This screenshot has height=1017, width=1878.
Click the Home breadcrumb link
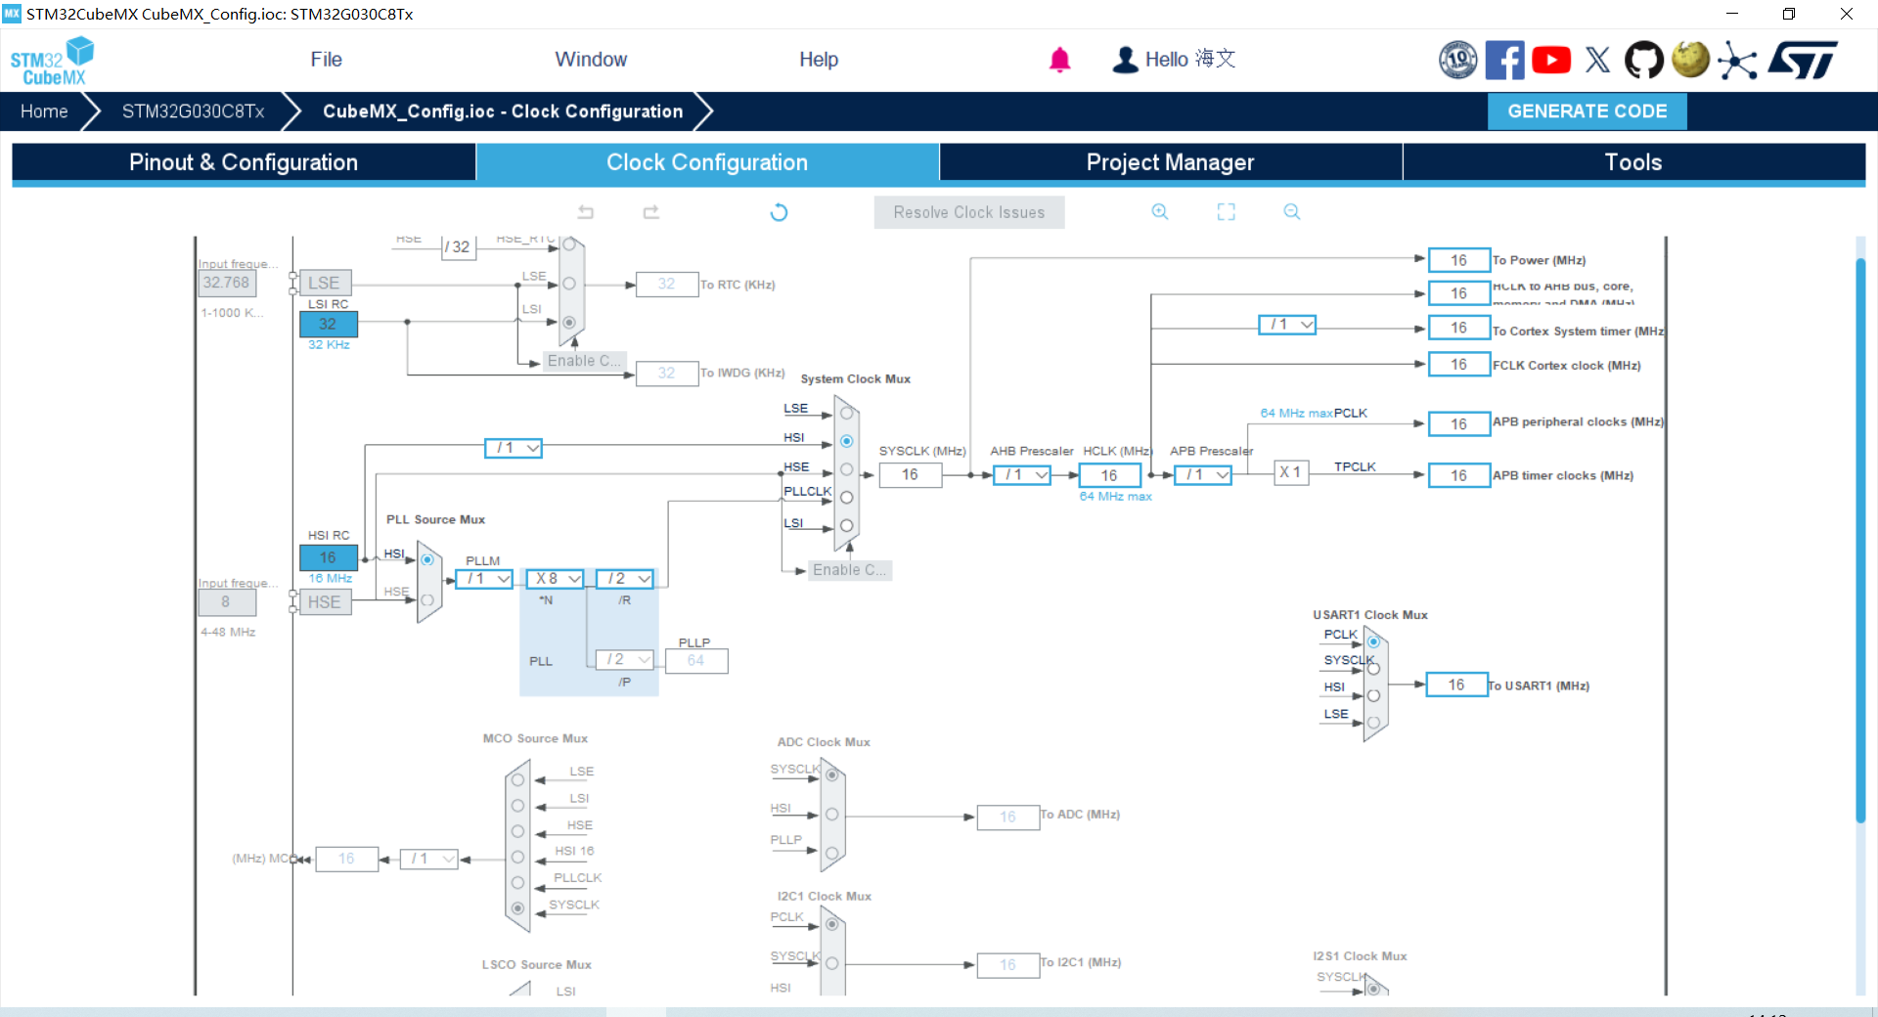tap(44, 111)
